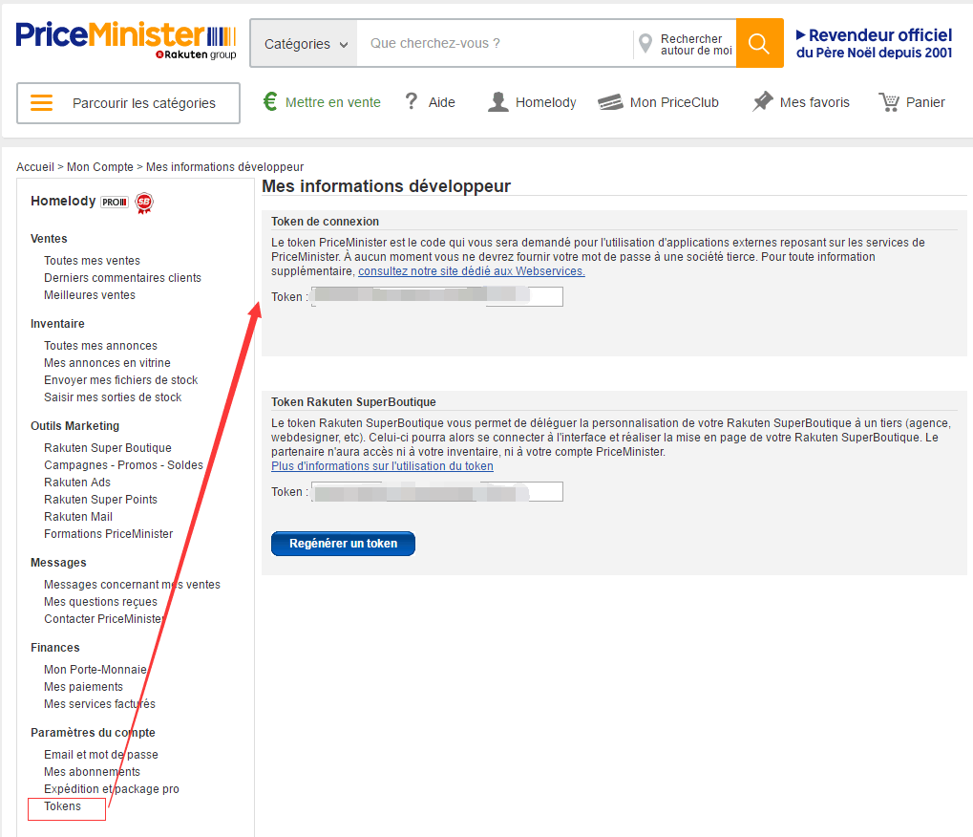Open Email et mot de passe

click(x=101, y=755)
